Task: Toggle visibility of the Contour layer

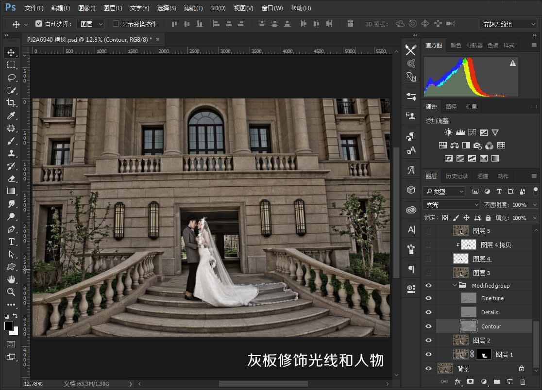Action: coord(428,326)
